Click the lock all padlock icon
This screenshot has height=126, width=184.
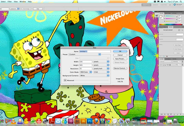(x=170, y=65)
